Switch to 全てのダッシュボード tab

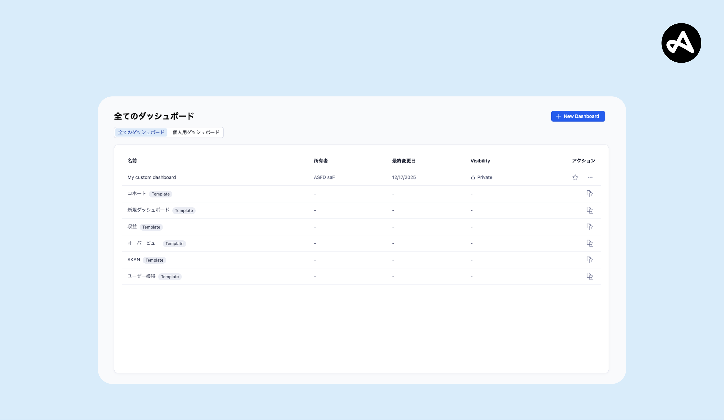(x=141, y=132)
